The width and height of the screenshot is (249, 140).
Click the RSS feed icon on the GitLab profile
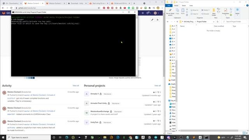(158, 20)
